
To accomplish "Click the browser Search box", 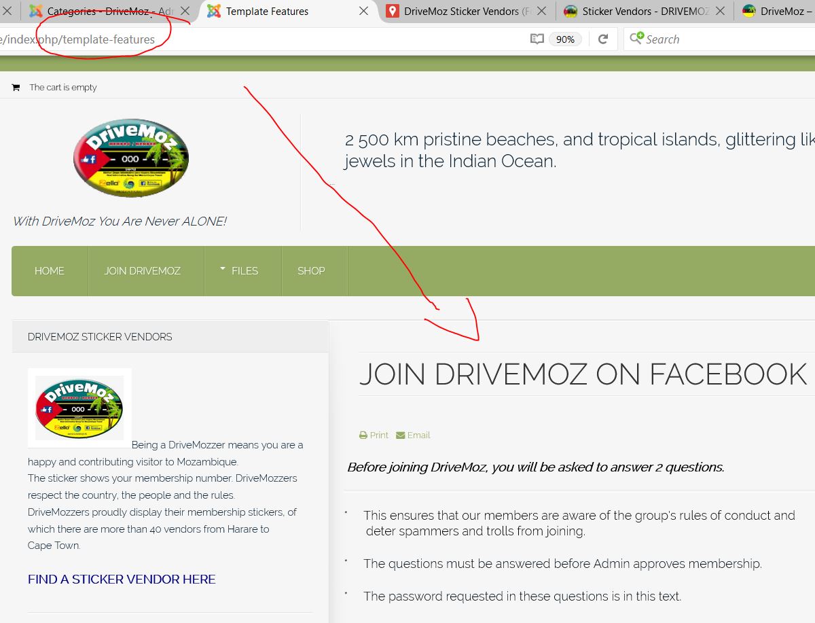I will (720, 39).
